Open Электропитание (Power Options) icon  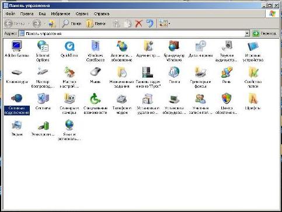coord(43,126)
